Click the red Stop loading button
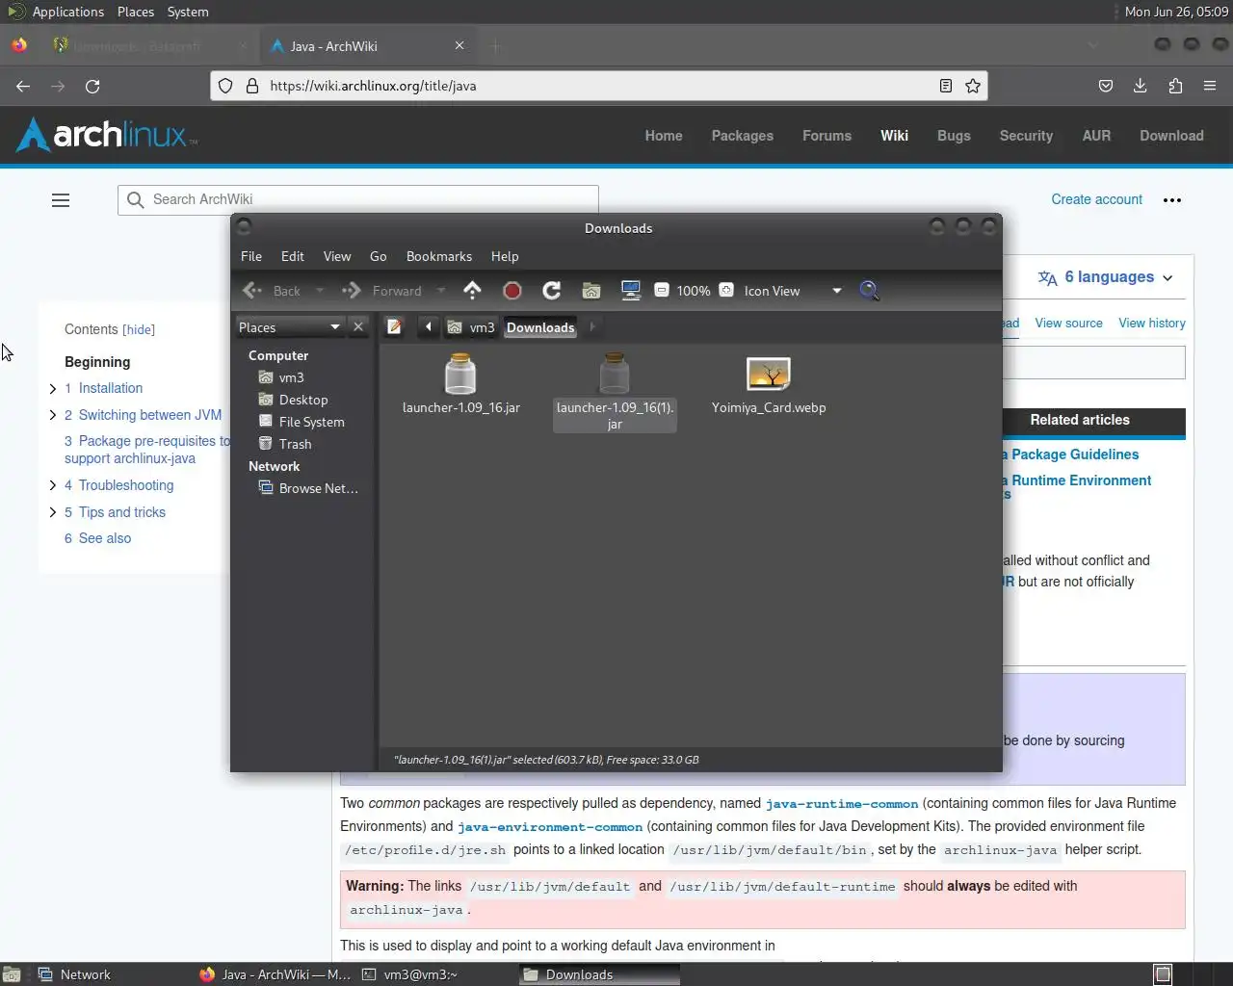Viewport: 1233px width, 986px height. 512,290
